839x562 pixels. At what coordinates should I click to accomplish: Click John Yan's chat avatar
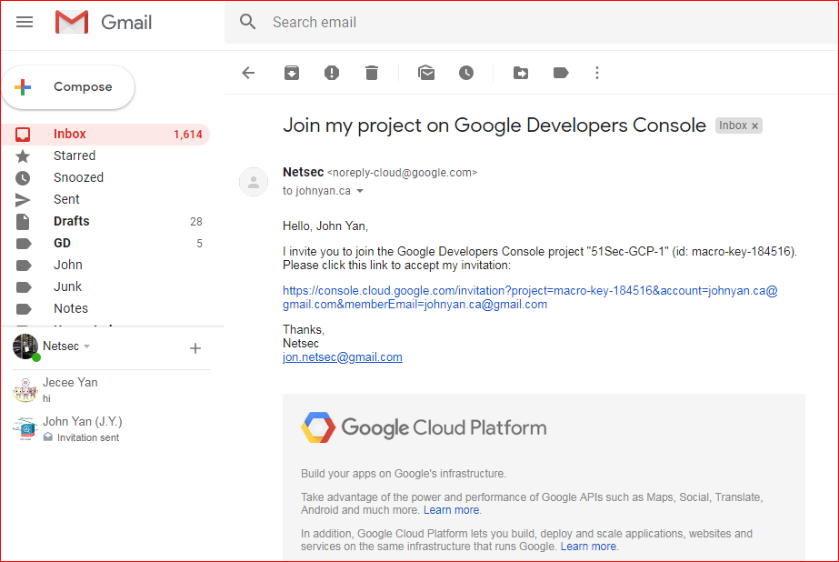[x=25, y=428]
